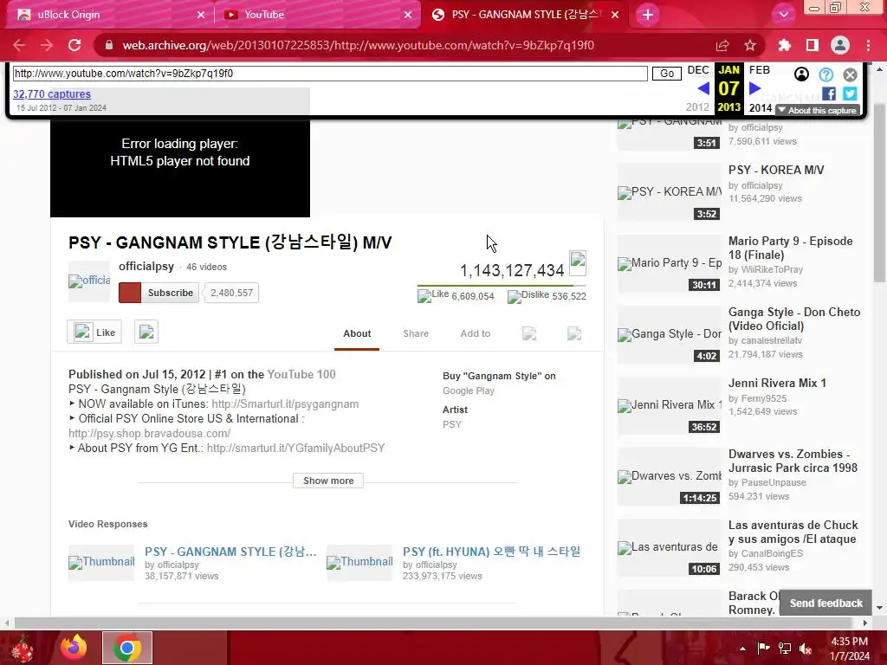The width and height of the screenshot is (887, 665).
Task: Share capture on Twitter
Action: pos(850,94)
